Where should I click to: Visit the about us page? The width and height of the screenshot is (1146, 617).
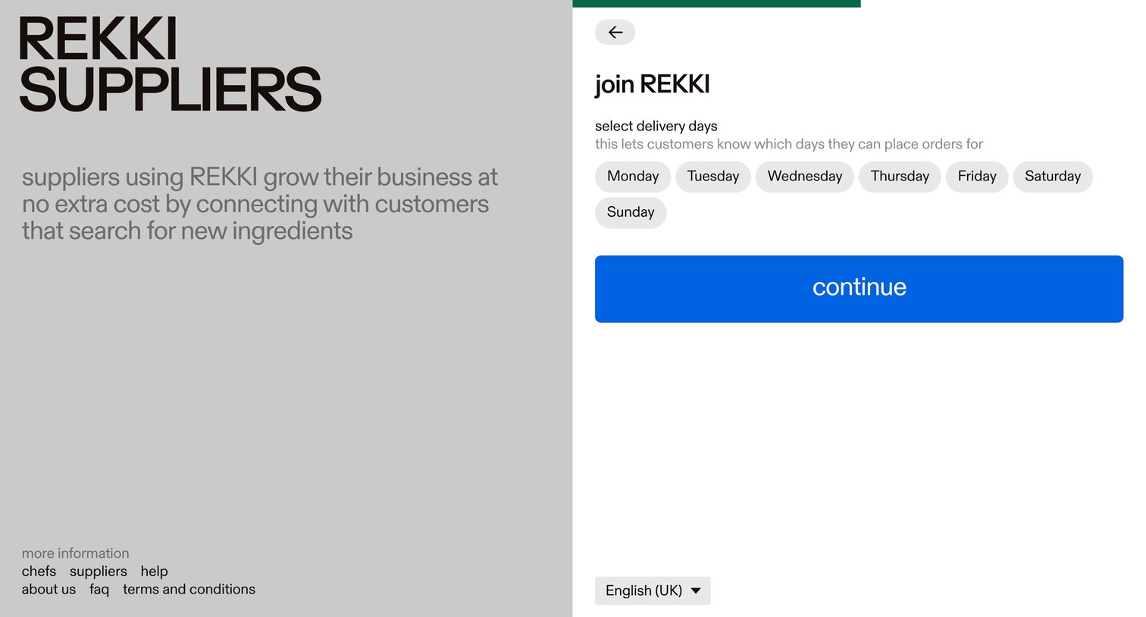click(x=49, y=589)
